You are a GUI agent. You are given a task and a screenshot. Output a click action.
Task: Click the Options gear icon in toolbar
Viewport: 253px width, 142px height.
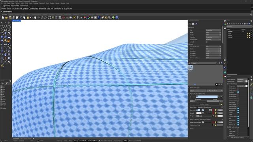tap(106, 17)
